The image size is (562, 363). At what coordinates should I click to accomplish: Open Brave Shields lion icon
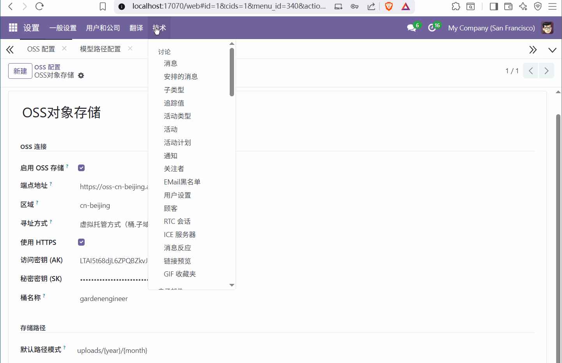click(x=388, y=6)
